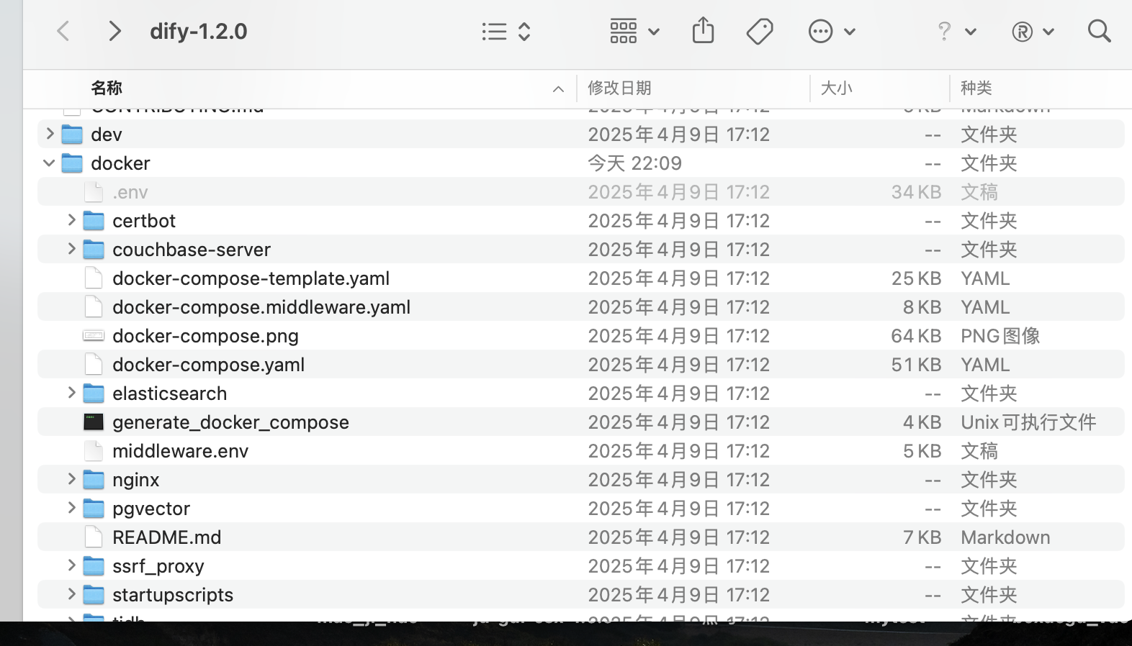Select the file name .env
The height and width of the screenshot is (646, 1132).
point(130,192)
